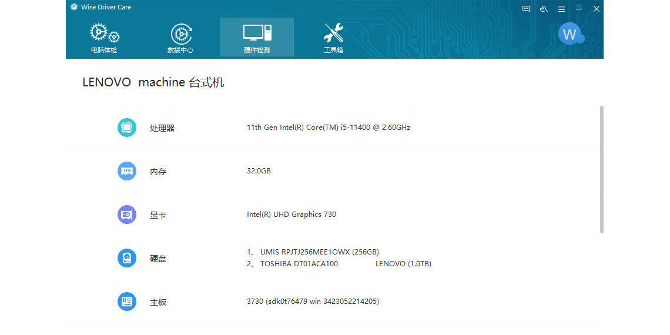Switch to the 救援中心 tab
This screenshot has height=335, width=670.
180,38
